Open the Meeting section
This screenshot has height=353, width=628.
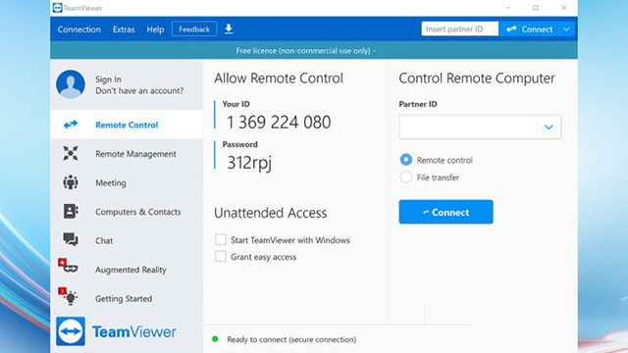pos(127,182)
